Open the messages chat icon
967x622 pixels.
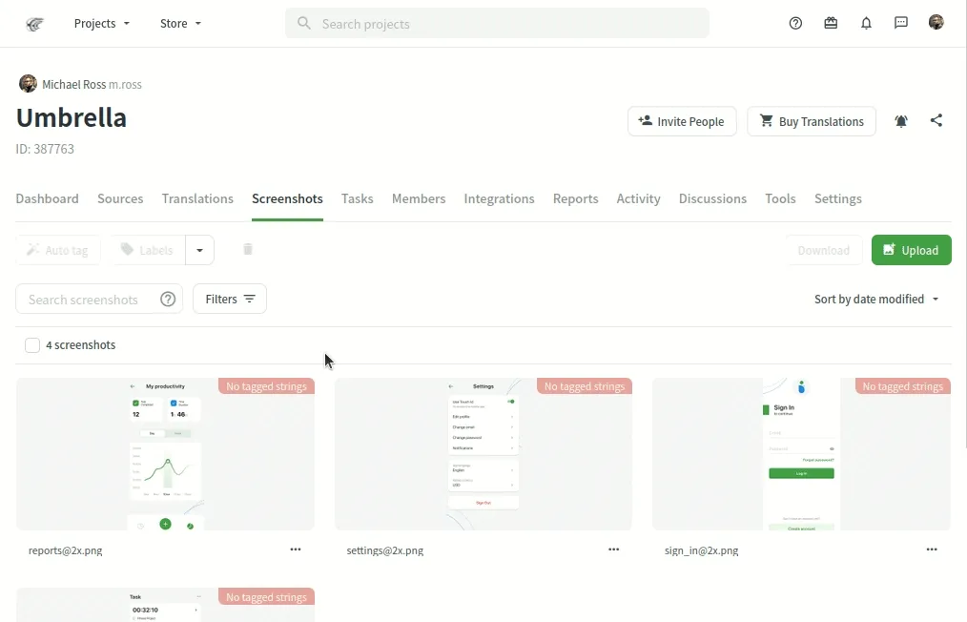(x=901, y=24)
